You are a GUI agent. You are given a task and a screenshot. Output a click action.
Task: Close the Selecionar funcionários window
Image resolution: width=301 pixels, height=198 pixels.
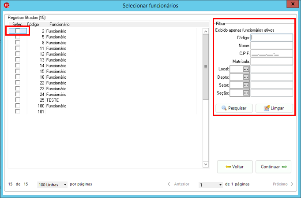pos(293,4)
